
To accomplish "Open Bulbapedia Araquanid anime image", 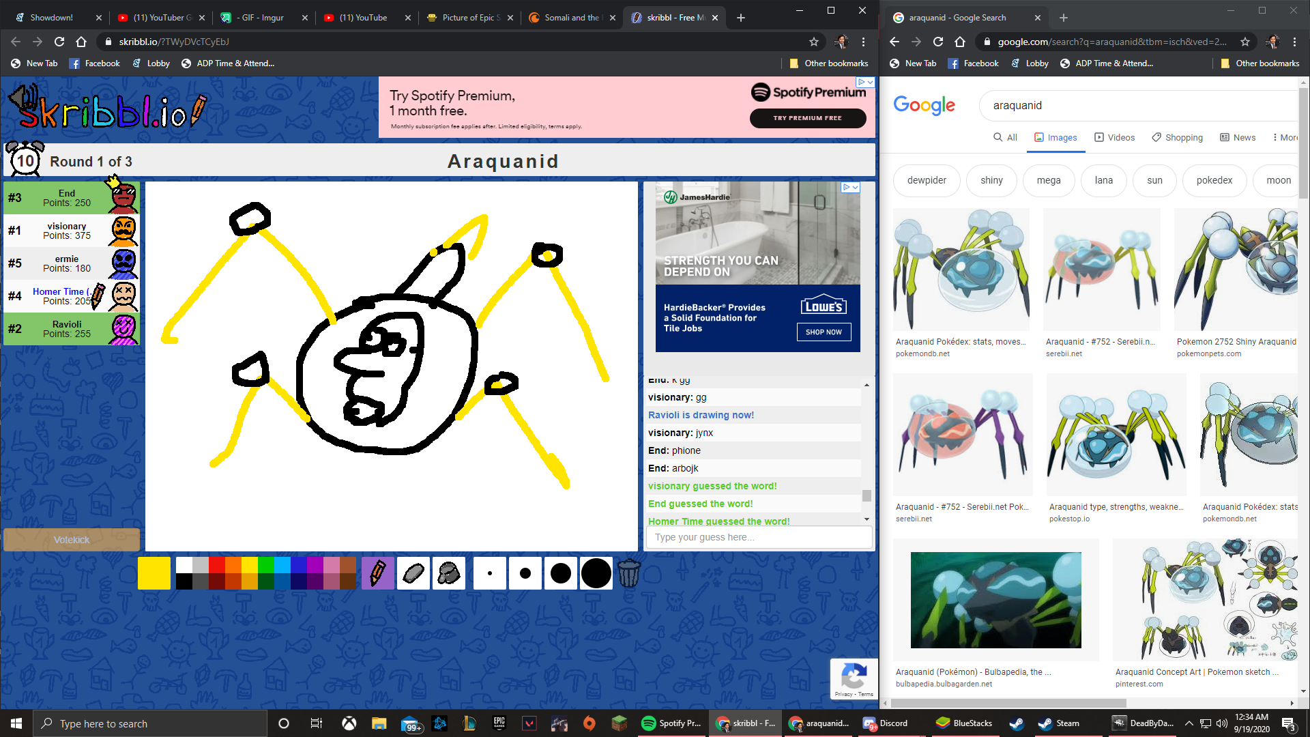I will [x=996, y=600].
